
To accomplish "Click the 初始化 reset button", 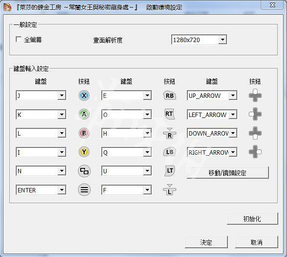I will 252,218.
